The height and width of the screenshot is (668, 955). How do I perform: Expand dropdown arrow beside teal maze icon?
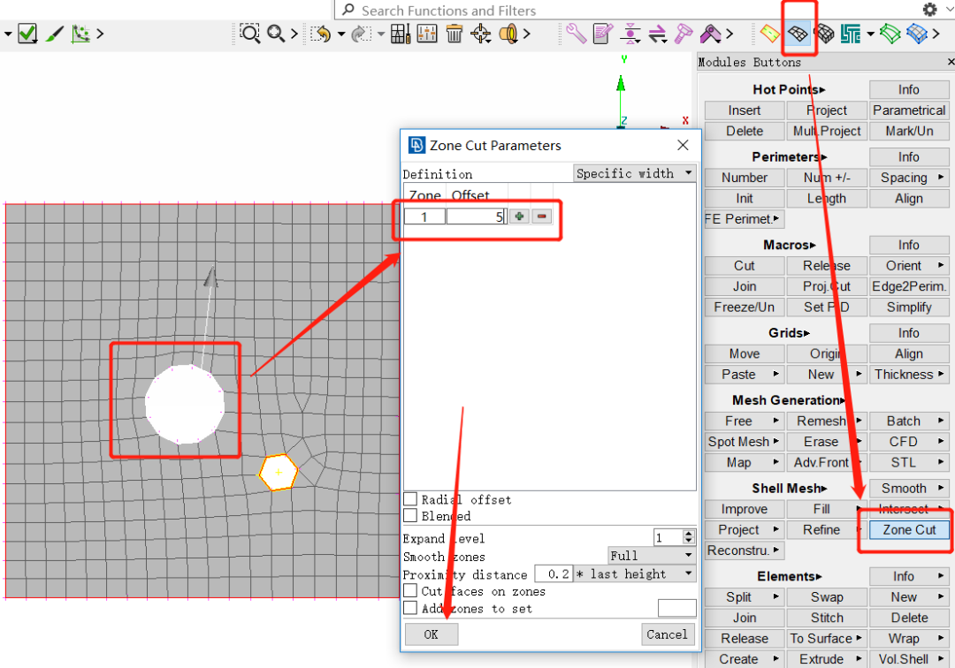[870, 34]
